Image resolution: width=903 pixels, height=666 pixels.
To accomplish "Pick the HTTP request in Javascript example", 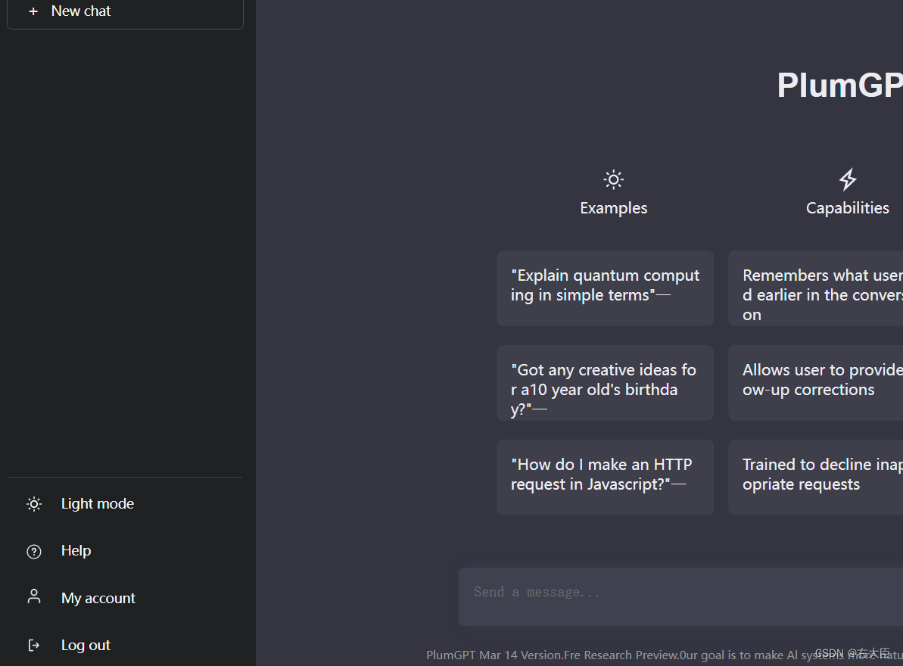I will 606,478.
